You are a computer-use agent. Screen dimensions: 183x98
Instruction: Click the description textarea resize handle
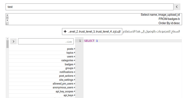tap(7, 24)
